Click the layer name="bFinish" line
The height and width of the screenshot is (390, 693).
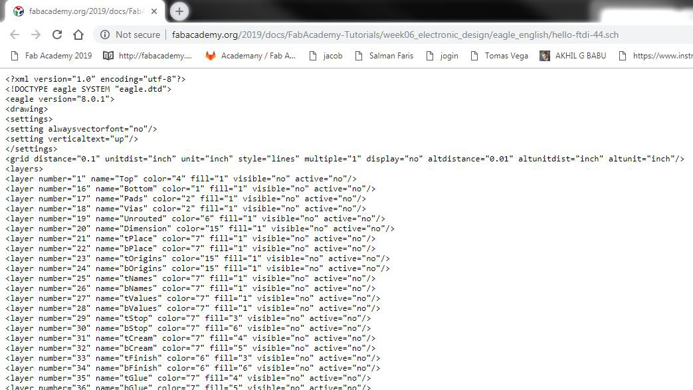pyautogui.click(x=193, y=368)
